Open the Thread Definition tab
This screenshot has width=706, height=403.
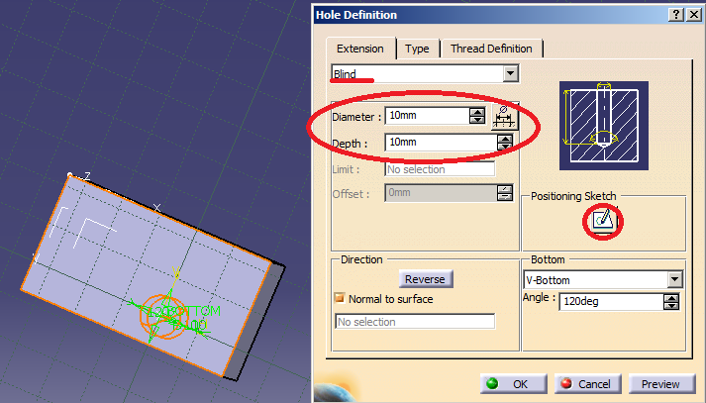(490, 49)
